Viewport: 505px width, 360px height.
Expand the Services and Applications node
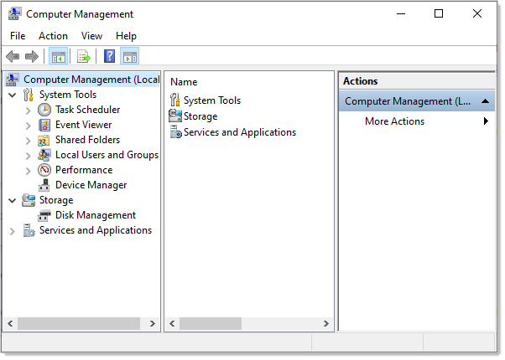pos(12,230)
